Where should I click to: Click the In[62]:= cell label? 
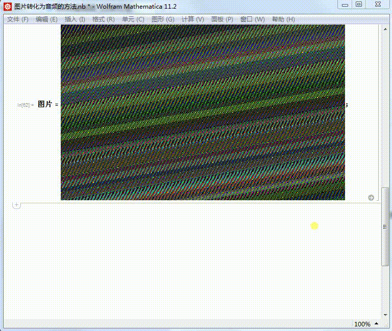[x=25, y=105]
